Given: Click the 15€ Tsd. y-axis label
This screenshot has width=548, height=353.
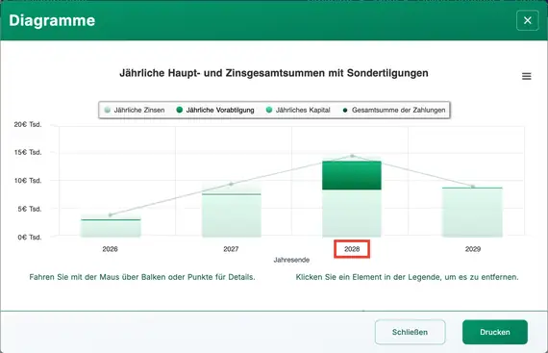Looking at the screenshot, I should pyautogui.click(x=28, y=152).
